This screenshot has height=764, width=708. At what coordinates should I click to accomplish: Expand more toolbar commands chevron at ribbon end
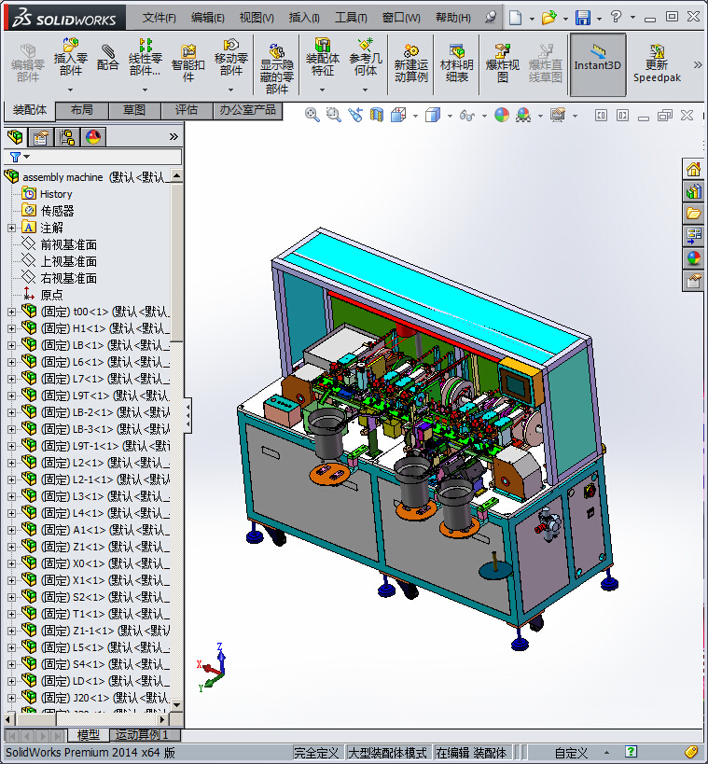(698, 64)
